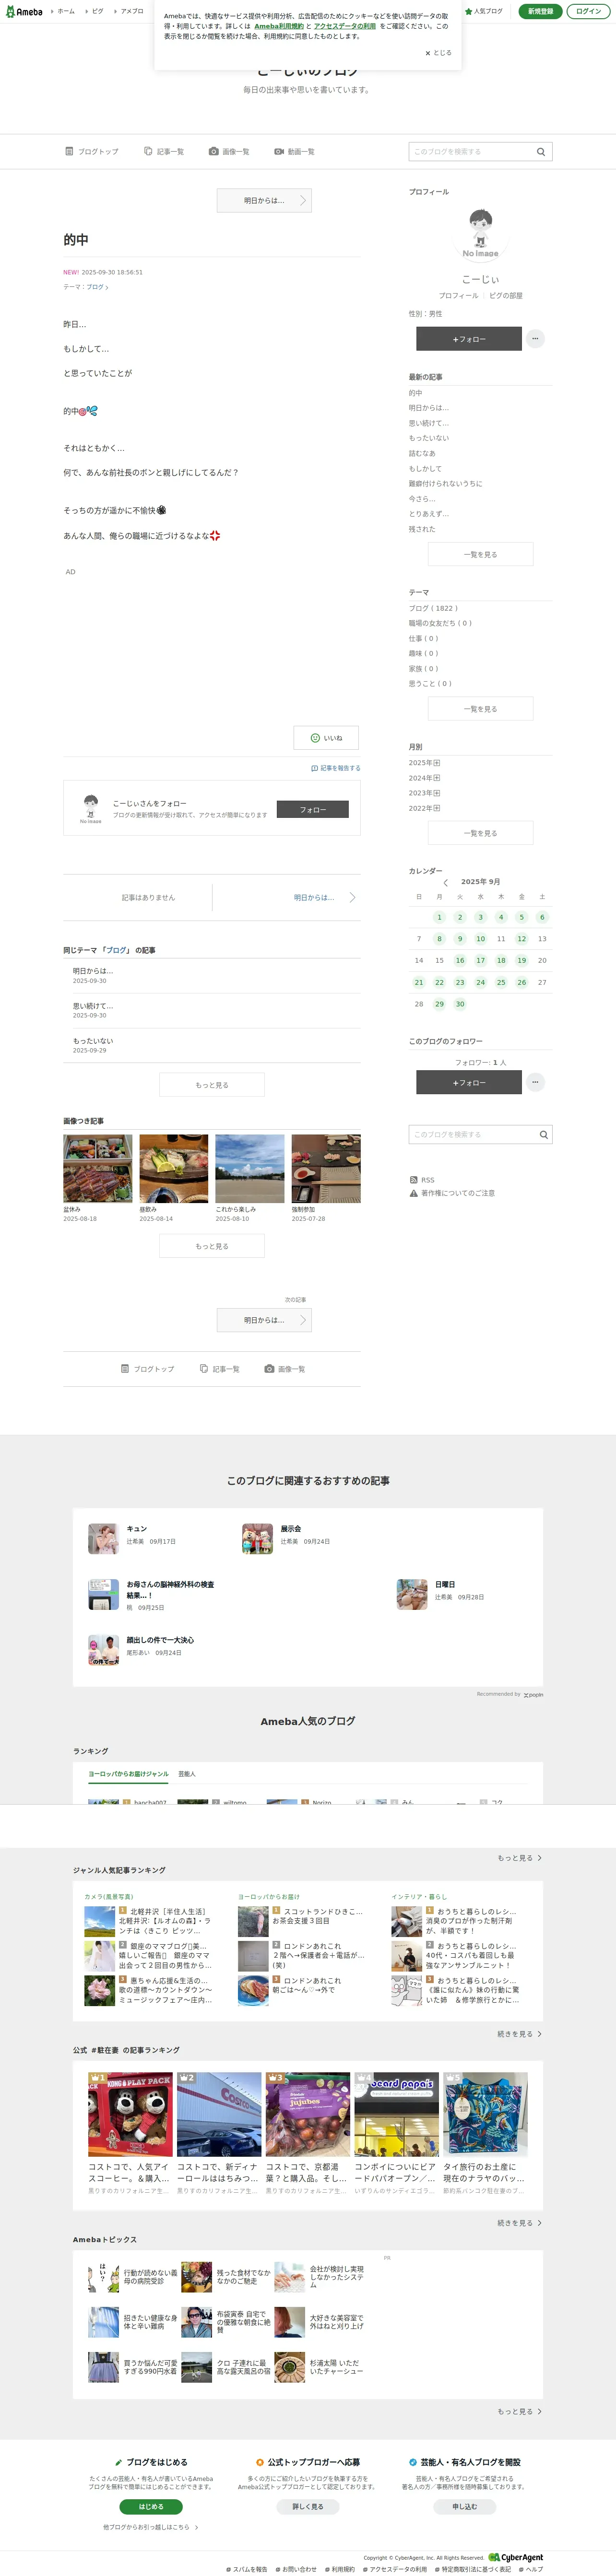The image size is (616, 2576).
Task: Open the アクセスデータの利用 link in the notice
Action: tap(345, 26)
